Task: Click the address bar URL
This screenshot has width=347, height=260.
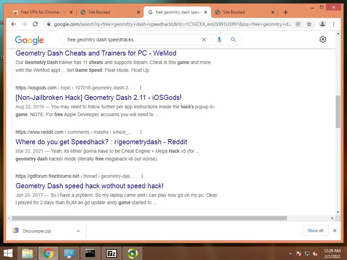Action: (x=172, y=24)
